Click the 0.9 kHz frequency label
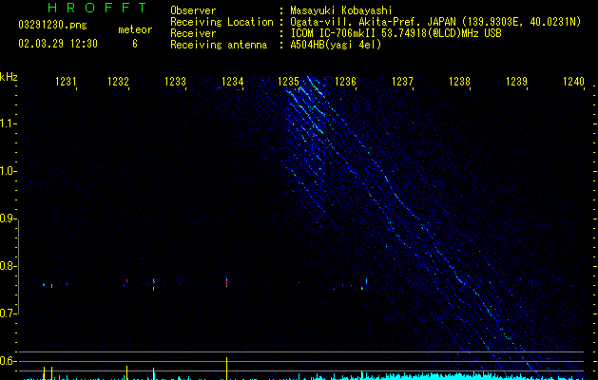The height and width of the screenshot is (380, 598). pyautogui.click(x=8, y=218)
